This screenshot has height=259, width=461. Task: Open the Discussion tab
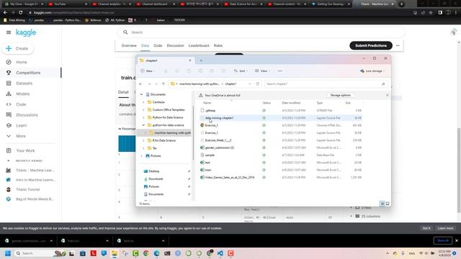pos(175,45)
